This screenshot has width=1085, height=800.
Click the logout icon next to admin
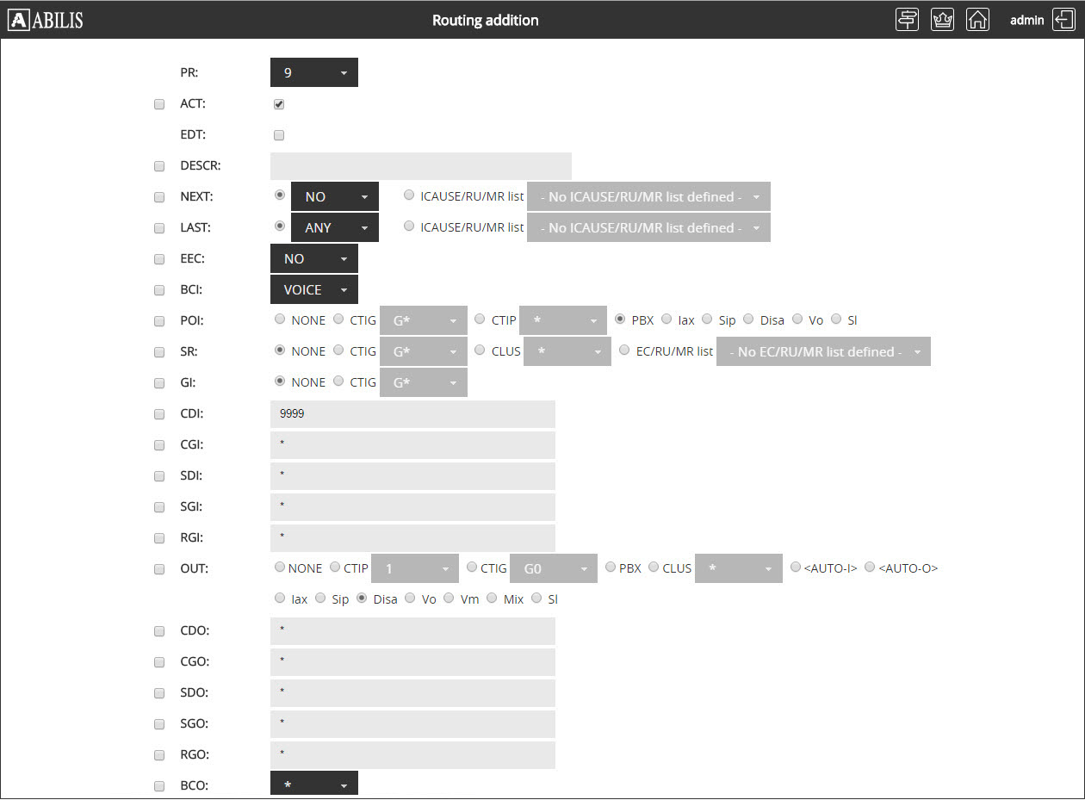(1063, 20)
